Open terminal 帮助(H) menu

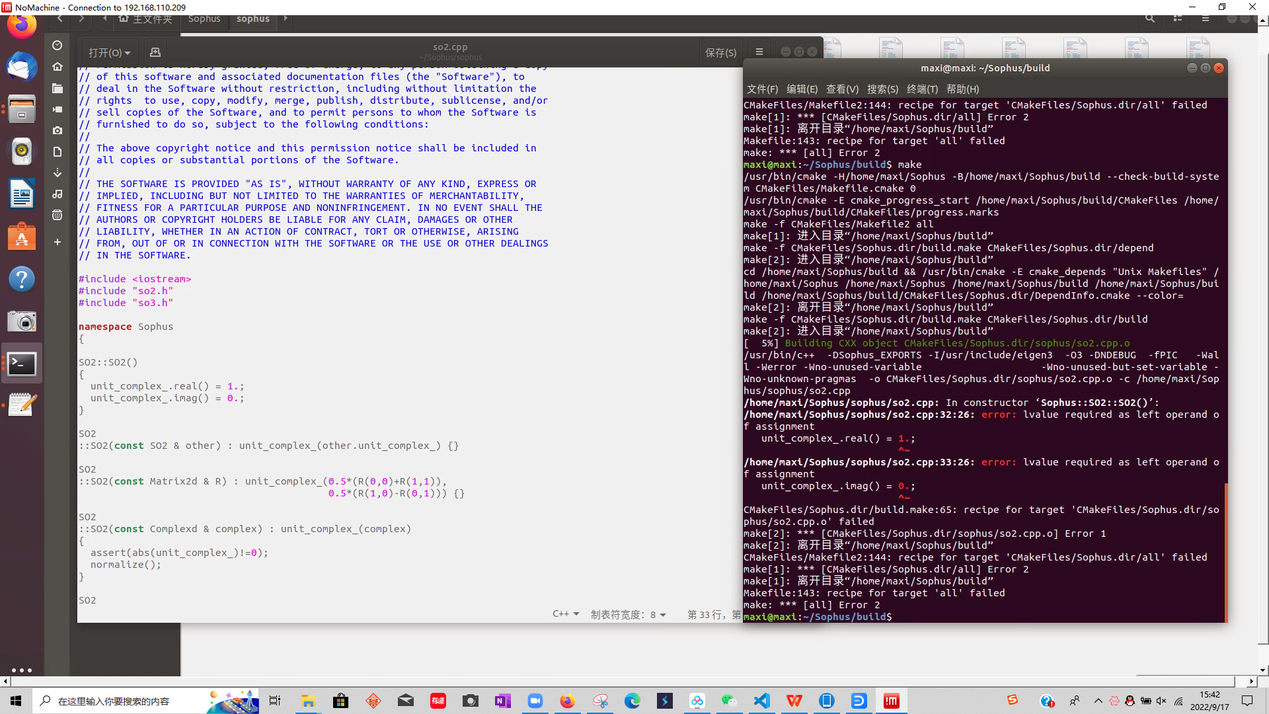962,89
